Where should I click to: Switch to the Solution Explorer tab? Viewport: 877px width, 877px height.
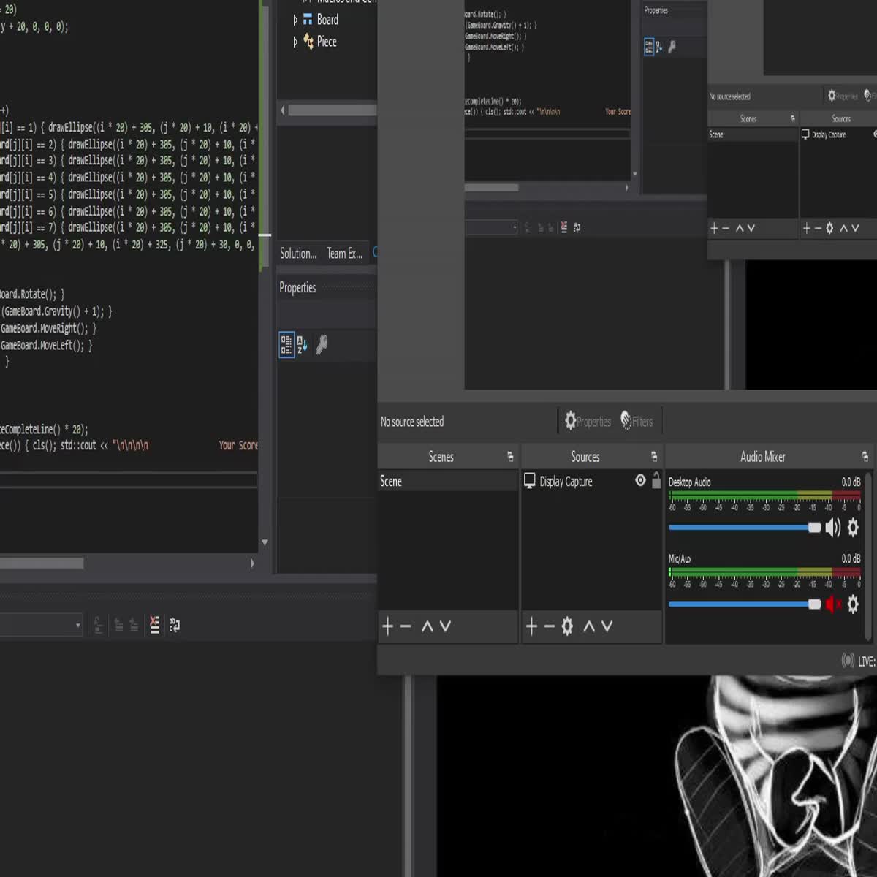coord(298,254)
